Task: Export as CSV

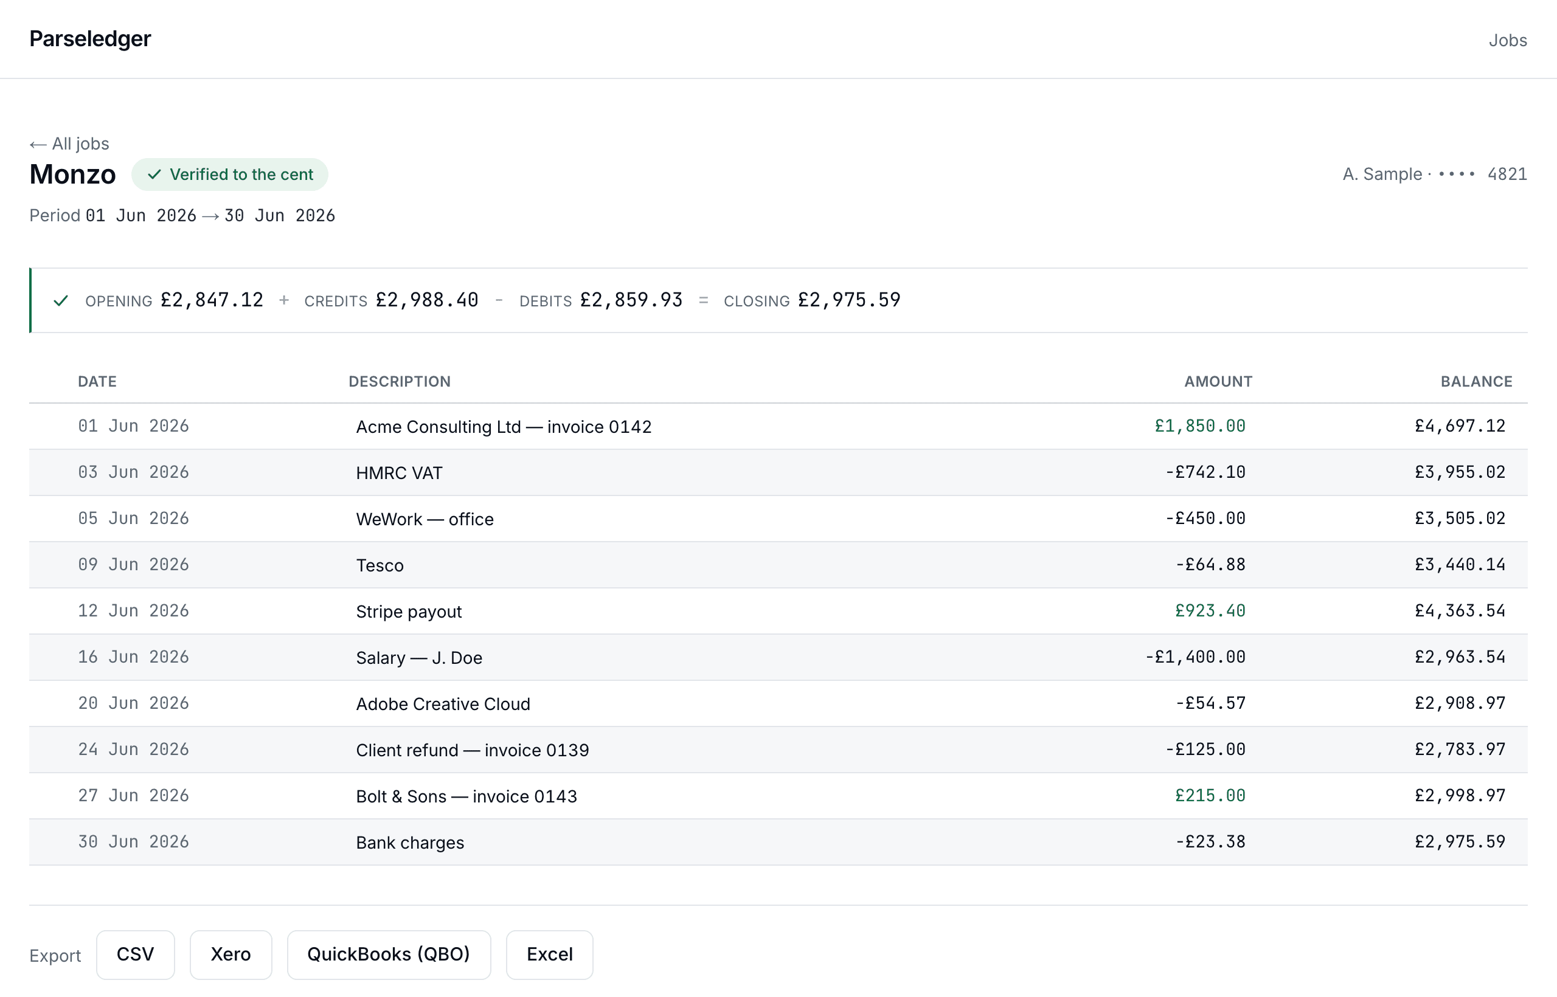Action: click(x=136, y=954)
